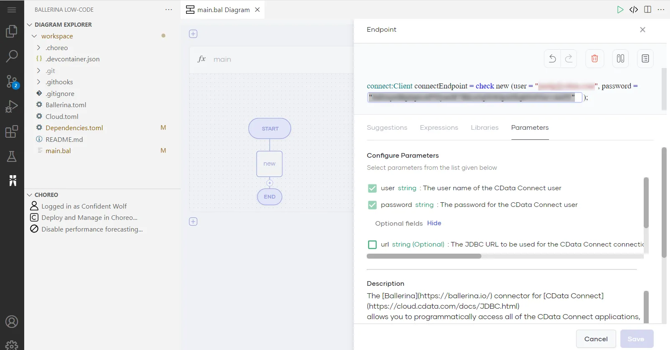670x350 pixels.
Task: Click the horizontal scrollbar under parameters list
Action: [x=424, y=256]
